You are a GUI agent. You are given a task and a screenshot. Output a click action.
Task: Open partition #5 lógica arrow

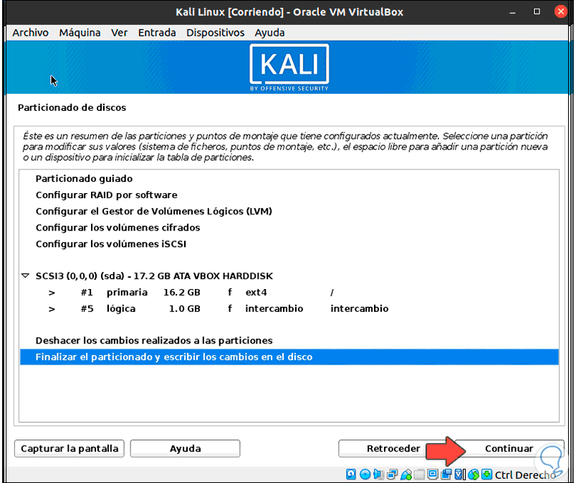[x=52, y=308]
